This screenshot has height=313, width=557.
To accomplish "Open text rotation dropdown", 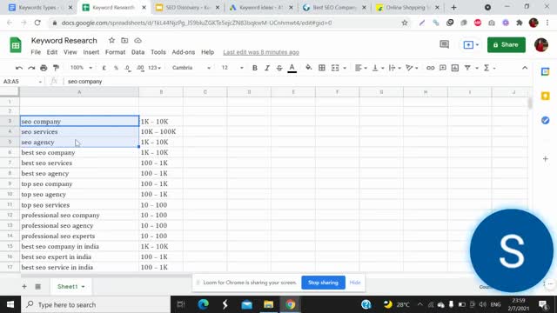I will pos(412,68).
